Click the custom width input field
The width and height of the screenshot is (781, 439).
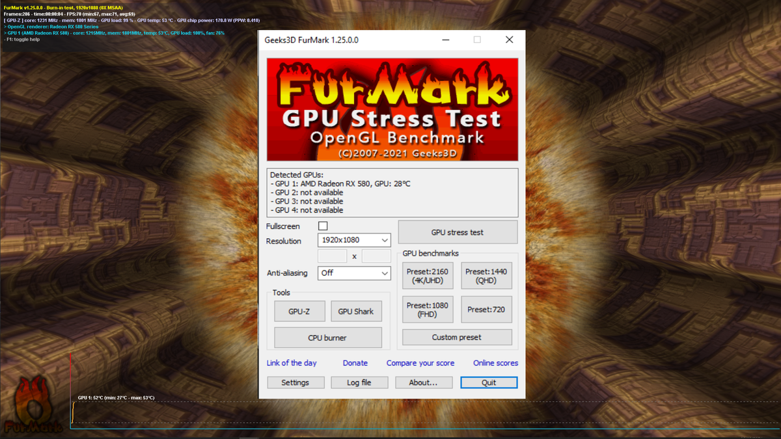pyautogui.click(x=332, y=256)
